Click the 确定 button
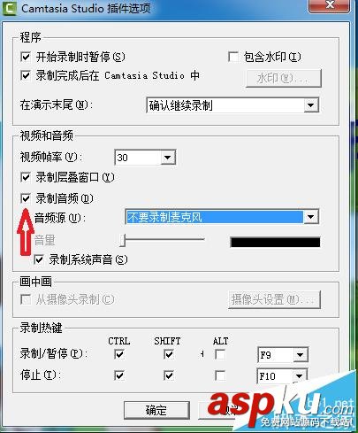 point(156,410)
